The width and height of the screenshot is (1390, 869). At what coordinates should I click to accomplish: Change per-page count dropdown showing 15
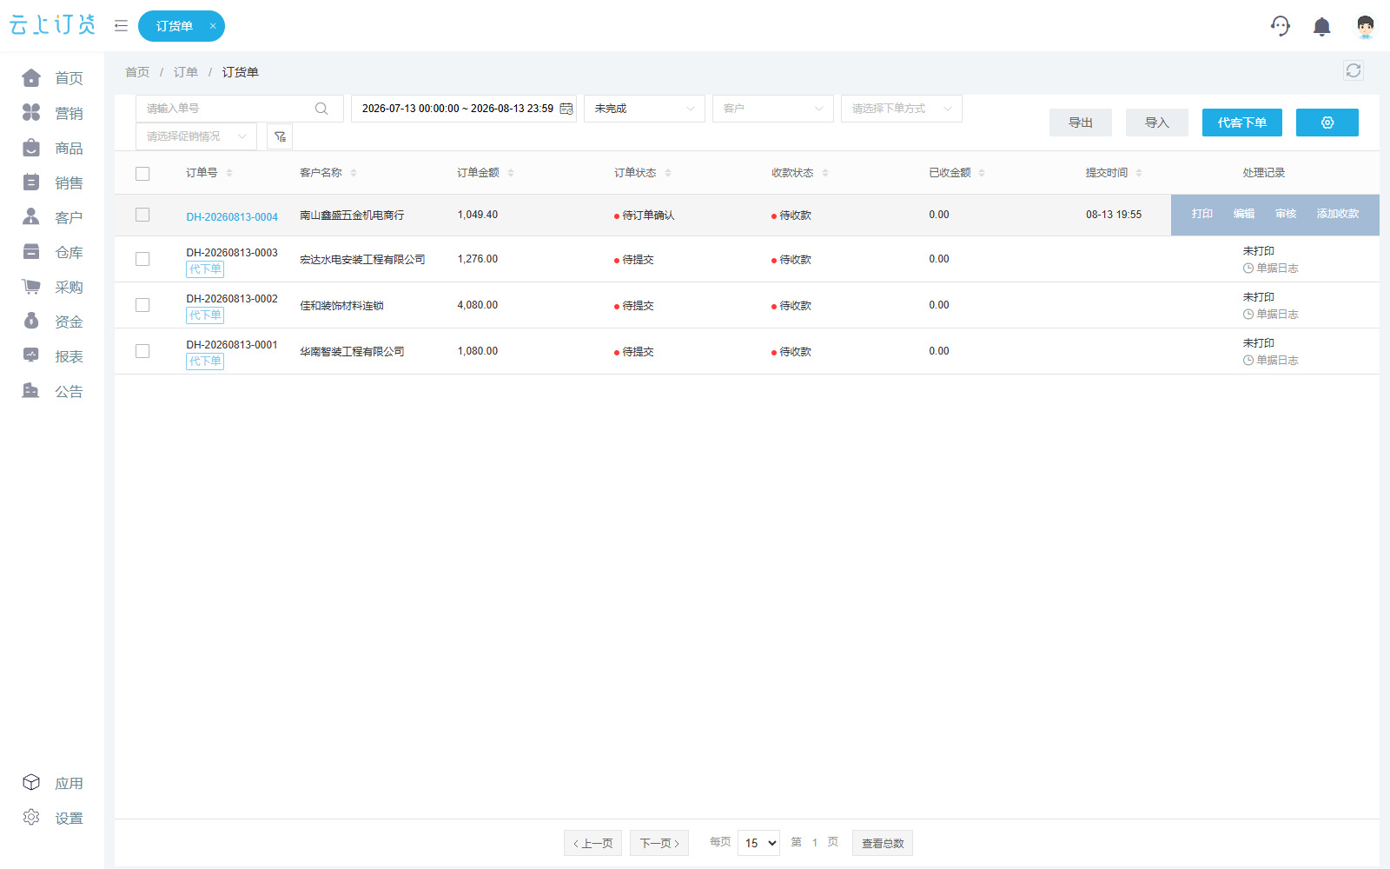tap(758, 843)
